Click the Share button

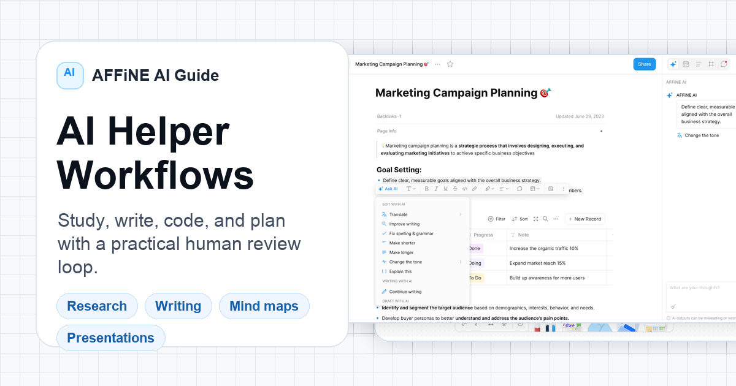tap(644, 64)
